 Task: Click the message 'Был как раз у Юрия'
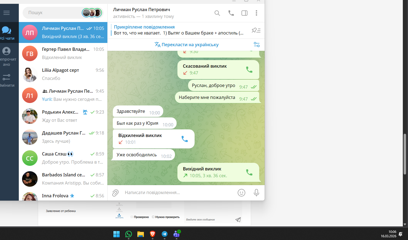145,123
